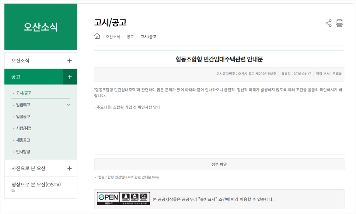Click new-window icon under 영상으로 본 오산
Image resolution: width=356 pixels, height=214 pixels.
pyautogui.click(x=13, y=191)
